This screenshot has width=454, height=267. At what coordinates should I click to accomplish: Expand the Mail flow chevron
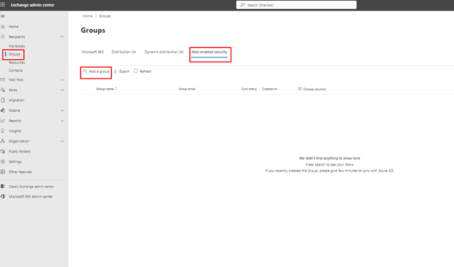point(62,80)
